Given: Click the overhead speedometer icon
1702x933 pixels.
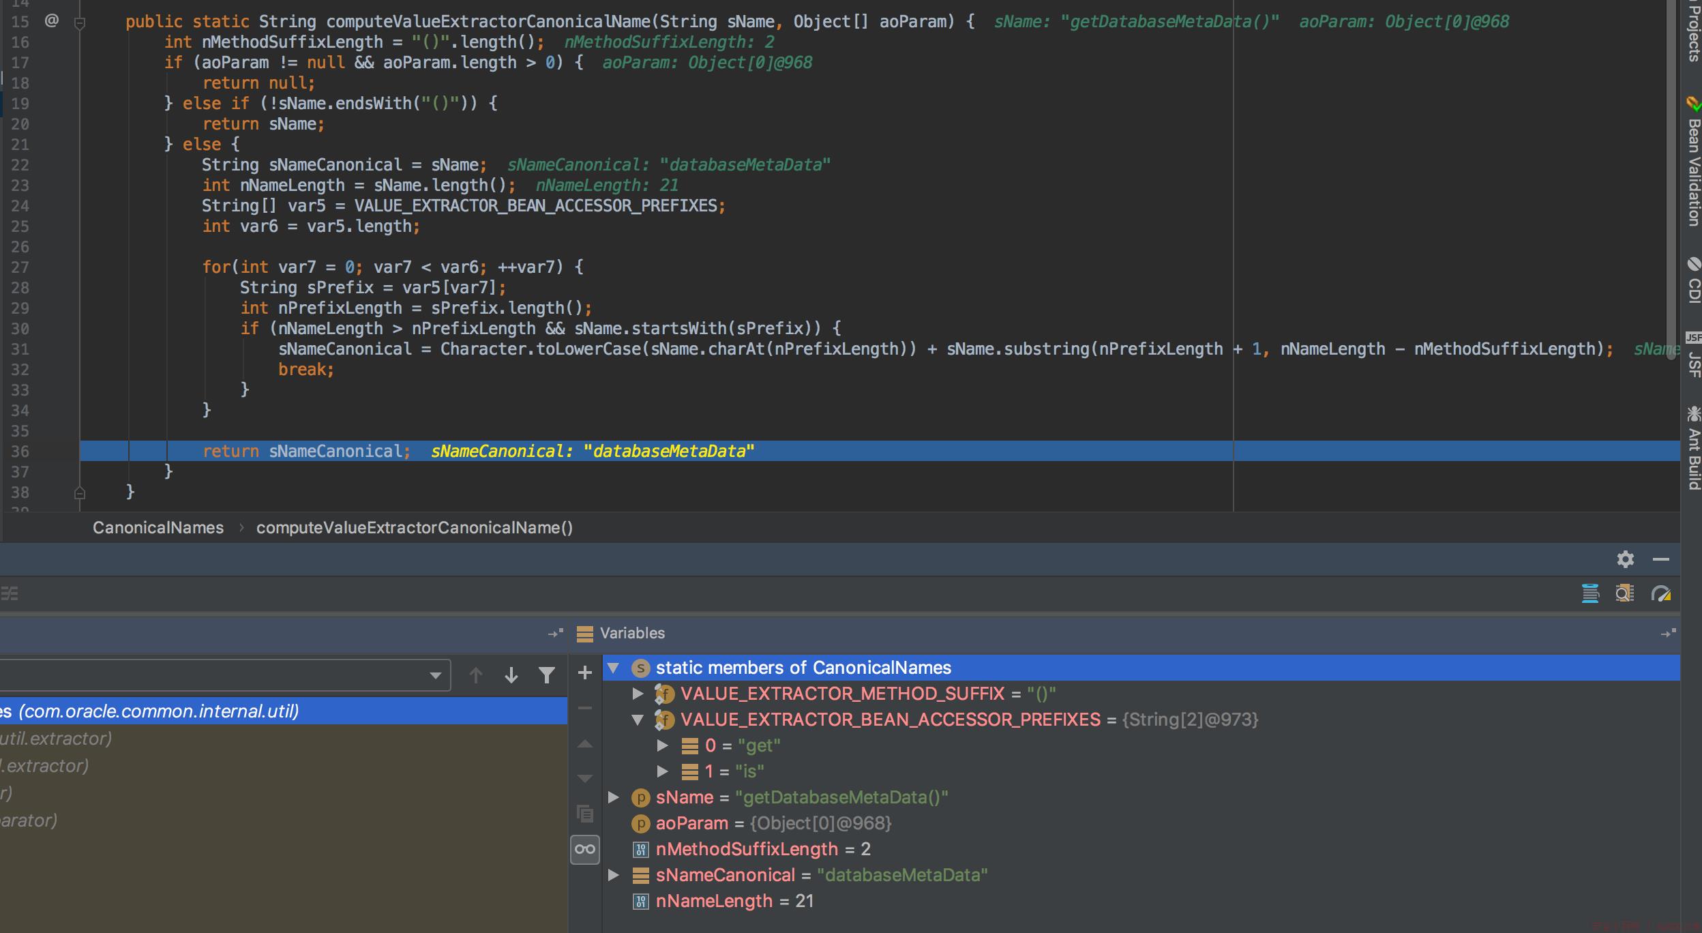Looking at the screenshot, I should click(x=1661, y=593).
